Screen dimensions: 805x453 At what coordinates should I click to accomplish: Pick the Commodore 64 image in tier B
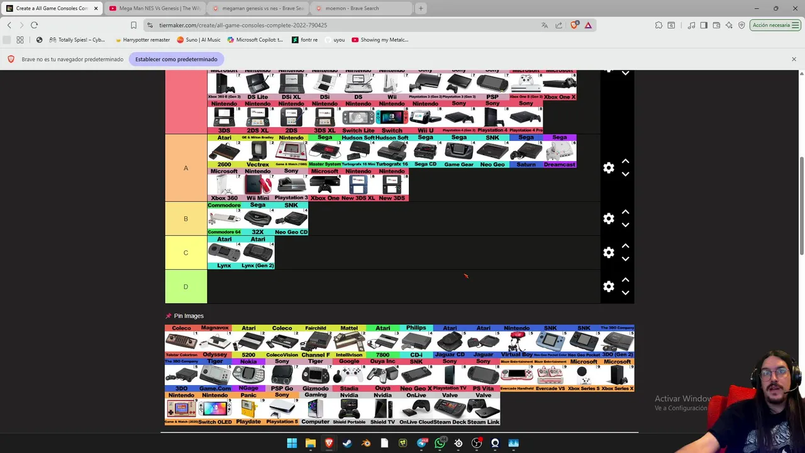(224, 218)
